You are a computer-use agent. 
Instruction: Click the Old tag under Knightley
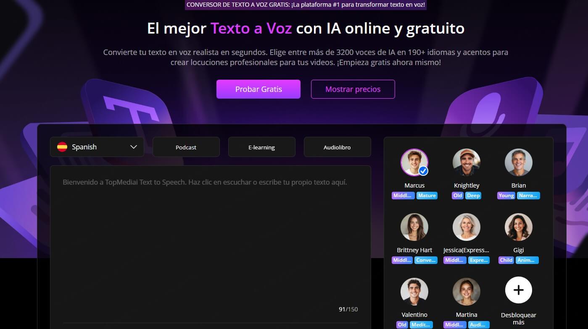pos(458,196)
